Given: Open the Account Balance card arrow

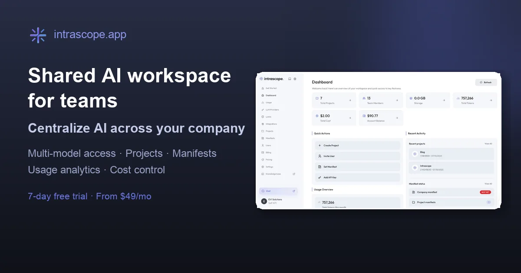Looking at the screenshot, I should [x=397, y=118].
